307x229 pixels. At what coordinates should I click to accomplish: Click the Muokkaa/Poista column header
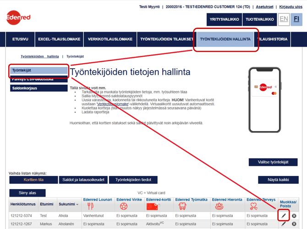(x=288, y=204)
